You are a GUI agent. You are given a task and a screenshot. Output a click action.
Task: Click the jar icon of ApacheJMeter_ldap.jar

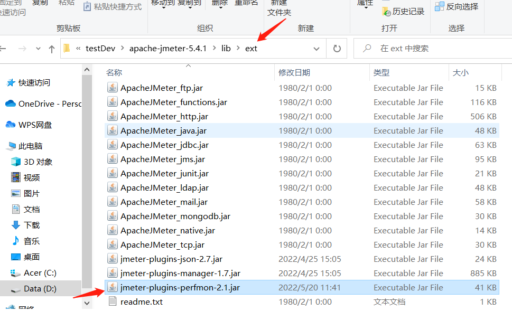pos(113,187)
